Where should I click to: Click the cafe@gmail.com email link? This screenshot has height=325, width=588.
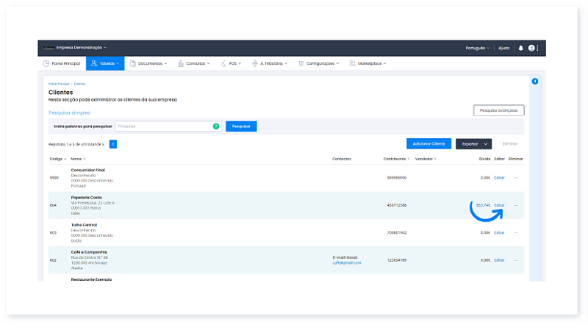tap(347, 262)
